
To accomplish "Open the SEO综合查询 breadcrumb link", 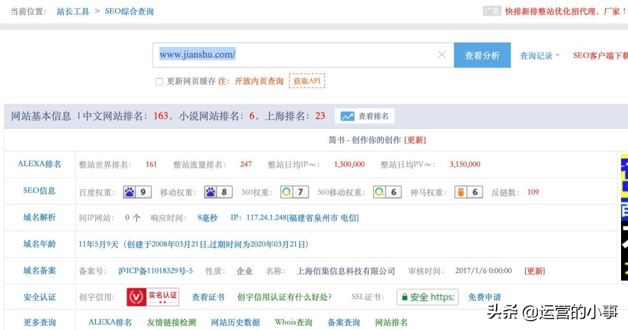I will pos(129,11).
